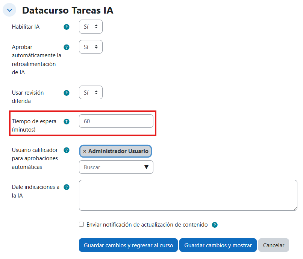
Task: Click the Cancelar button
Action: (273, 245)
